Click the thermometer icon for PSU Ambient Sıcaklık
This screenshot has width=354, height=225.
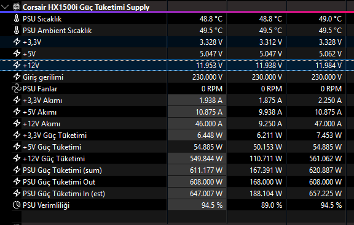click(x=17, y=30)
